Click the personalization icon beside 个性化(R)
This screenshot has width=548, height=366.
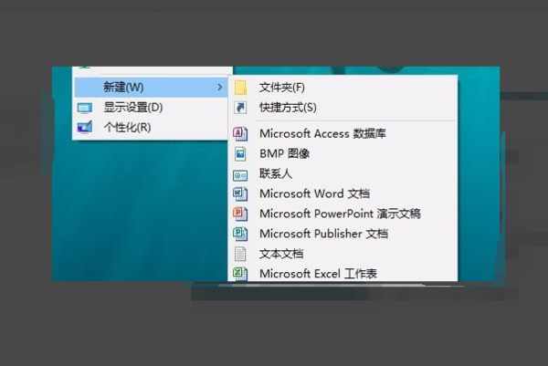(x=85, y=127)
